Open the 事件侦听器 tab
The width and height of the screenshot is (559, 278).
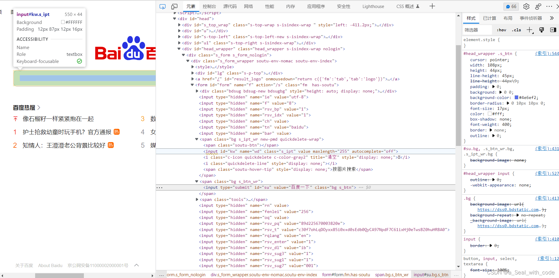531,18
